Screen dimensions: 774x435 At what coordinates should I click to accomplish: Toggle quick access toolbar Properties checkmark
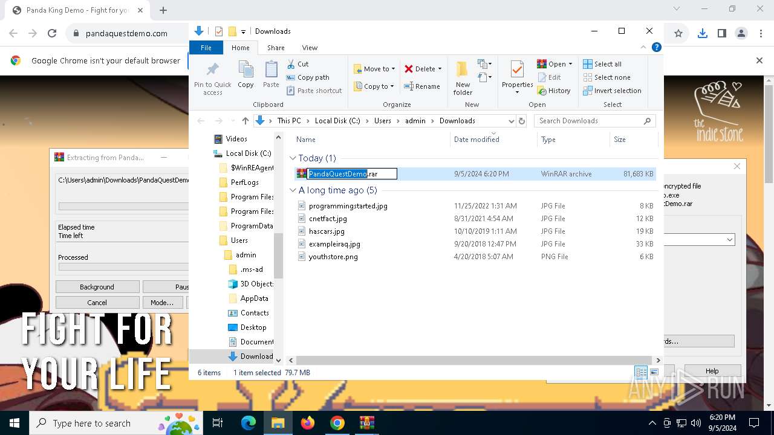219,31
